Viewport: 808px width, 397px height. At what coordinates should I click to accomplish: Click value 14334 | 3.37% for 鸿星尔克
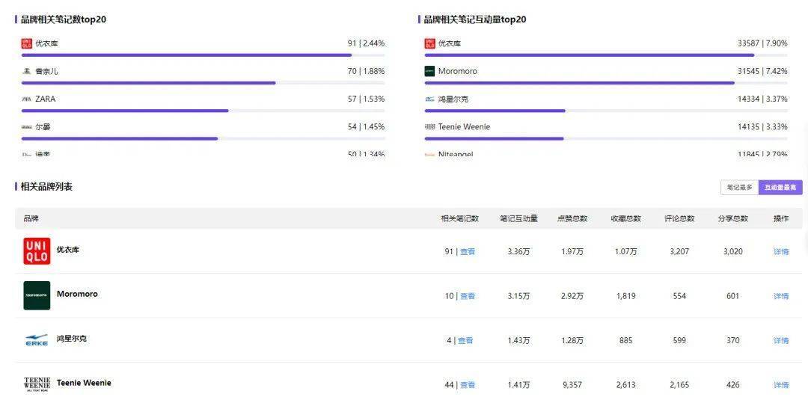(x=762, y=99)
